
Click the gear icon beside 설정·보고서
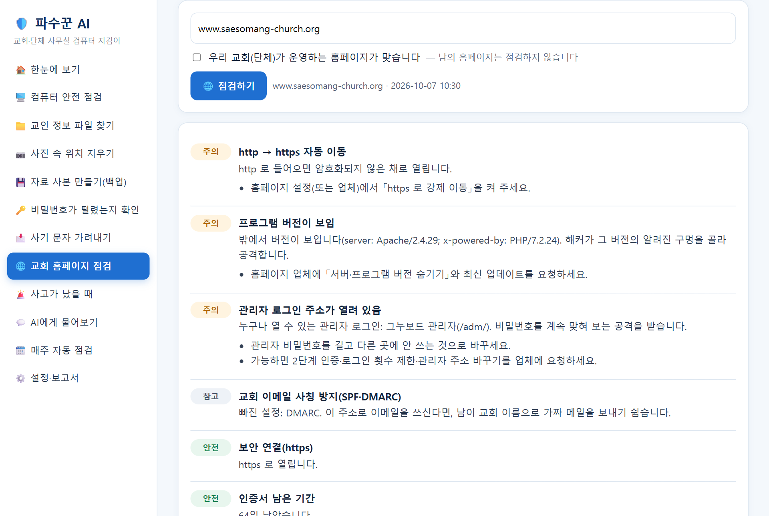(x=21, y=378)
